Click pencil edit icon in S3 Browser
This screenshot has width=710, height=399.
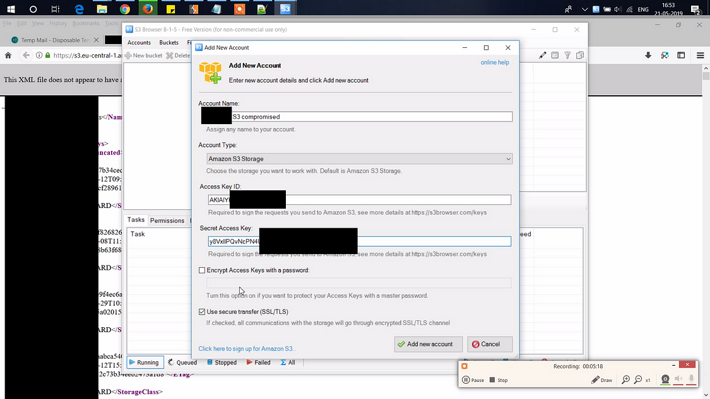543,55
